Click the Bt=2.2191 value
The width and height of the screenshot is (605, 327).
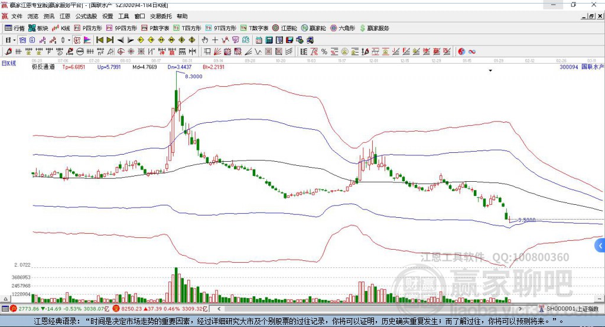(213, 67)
